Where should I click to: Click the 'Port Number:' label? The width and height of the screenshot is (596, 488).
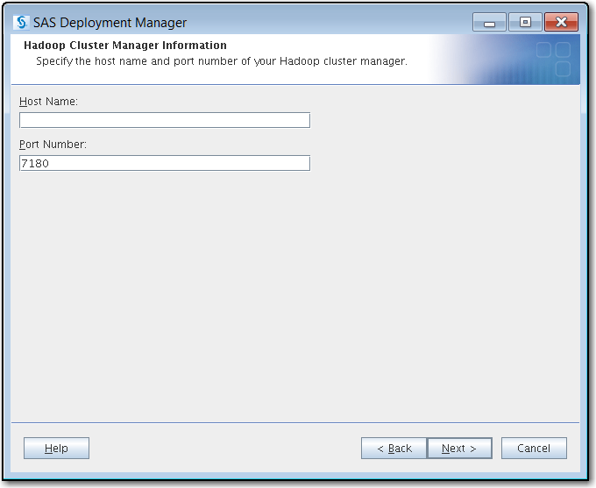pyautogui.click(x=53, y=145)
